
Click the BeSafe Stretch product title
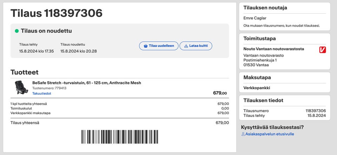tap(87, 83)
